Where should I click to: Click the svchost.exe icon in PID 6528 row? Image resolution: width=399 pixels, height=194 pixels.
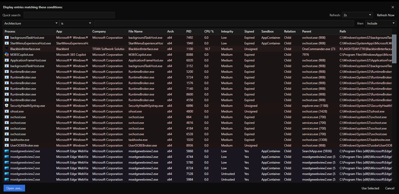(x=7, y=134)
